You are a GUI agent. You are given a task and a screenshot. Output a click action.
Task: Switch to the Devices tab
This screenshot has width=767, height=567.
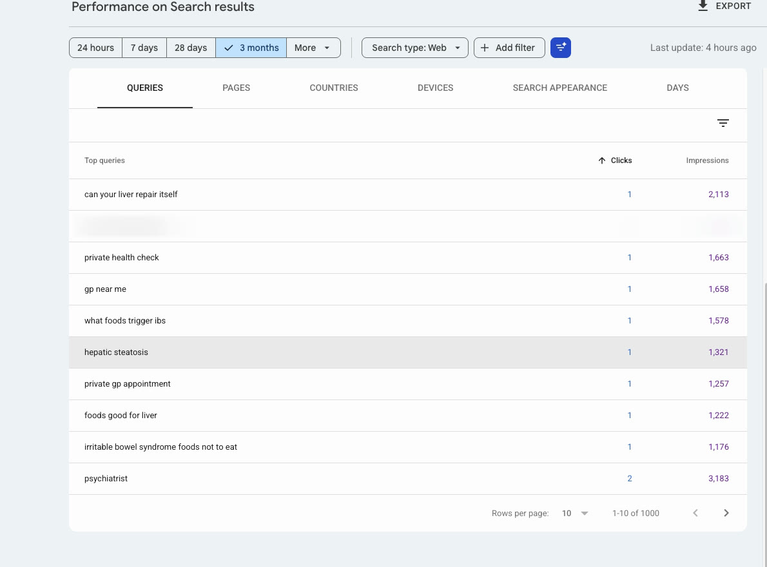pyautogui.click(x=435, y=88)
